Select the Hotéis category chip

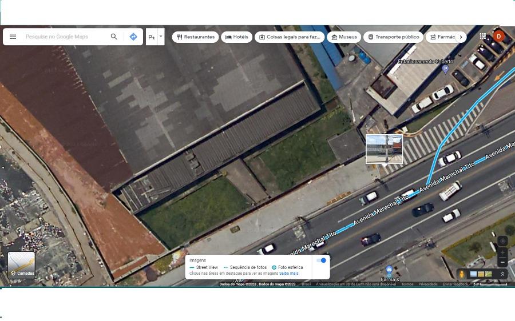pyautogui.click(x=237, y=37)
